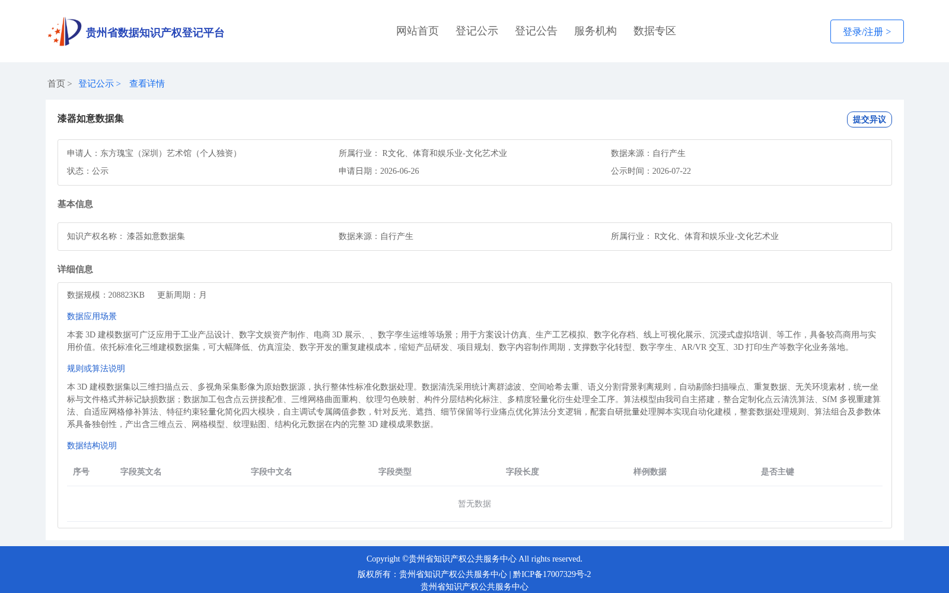949x593 pixels.
Task: Click the 更新周期：月 value
Action: tap(182, 295)
